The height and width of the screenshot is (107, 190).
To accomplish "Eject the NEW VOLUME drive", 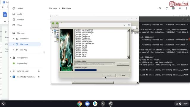I will 39,71.
